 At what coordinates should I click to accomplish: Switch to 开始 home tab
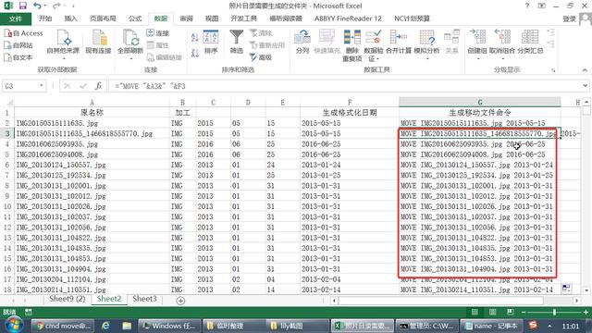45,18
